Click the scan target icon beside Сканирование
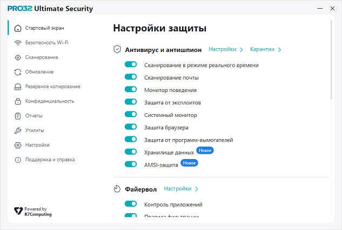 pyautogui.click(x=18, y=57)
